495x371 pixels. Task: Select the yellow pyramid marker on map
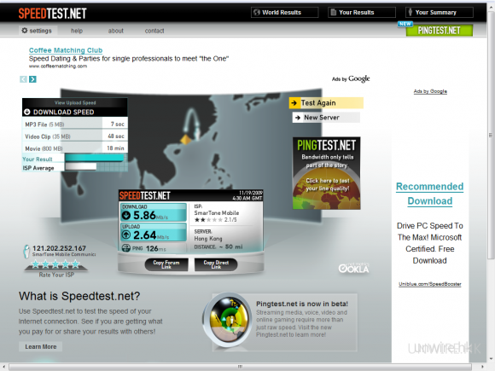[186, 139]
